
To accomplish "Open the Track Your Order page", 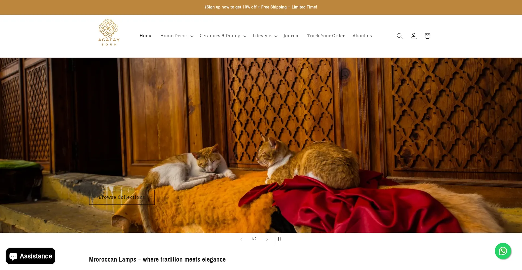I will tap(326, 36).
